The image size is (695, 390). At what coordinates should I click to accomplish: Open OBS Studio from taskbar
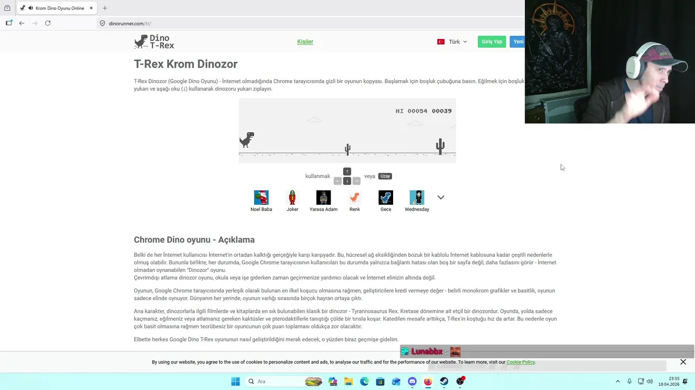[x=460, y=381]
